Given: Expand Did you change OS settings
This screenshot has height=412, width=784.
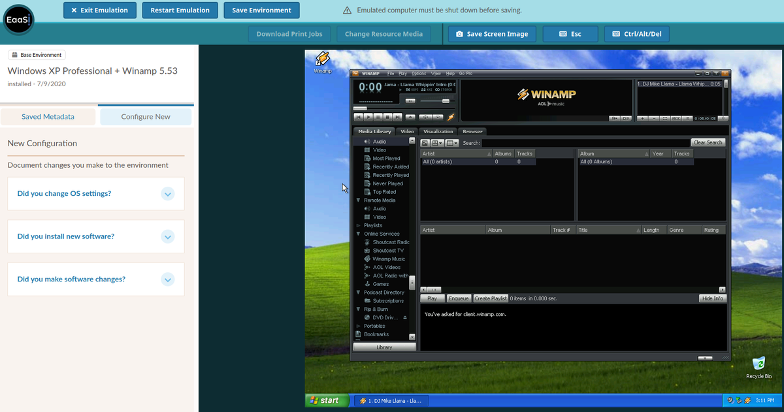Looking at the screenshot, I should tap(96, 194).
